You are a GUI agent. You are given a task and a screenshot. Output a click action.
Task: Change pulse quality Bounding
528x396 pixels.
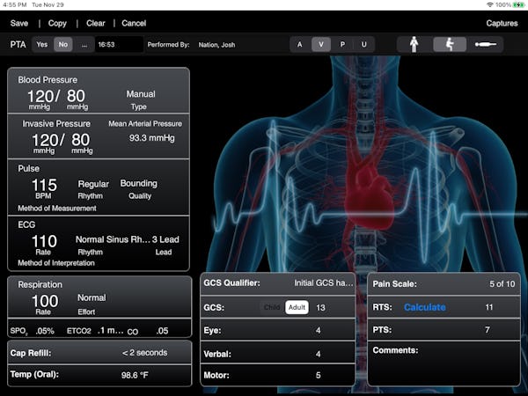click(x=139, y=184)
